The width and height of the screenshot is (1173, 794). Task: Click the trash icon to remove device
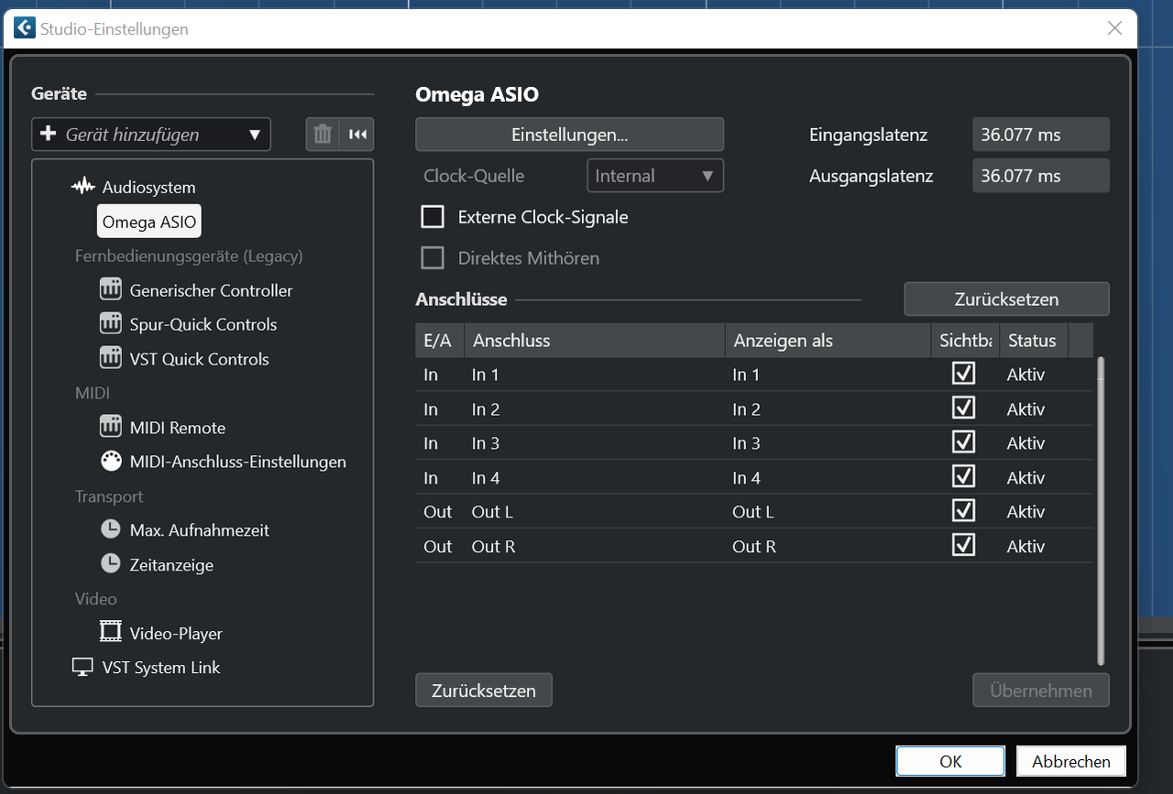[323, 135]
